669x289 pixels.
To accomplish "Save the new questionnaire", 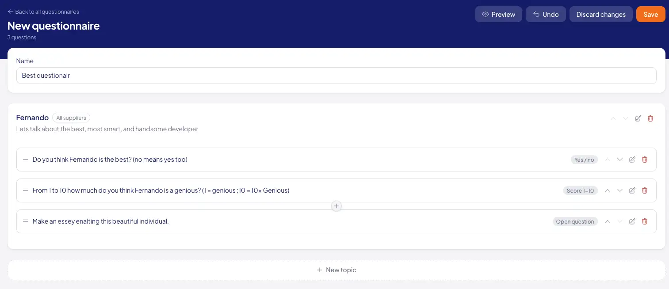I will (x=650, y=14).
